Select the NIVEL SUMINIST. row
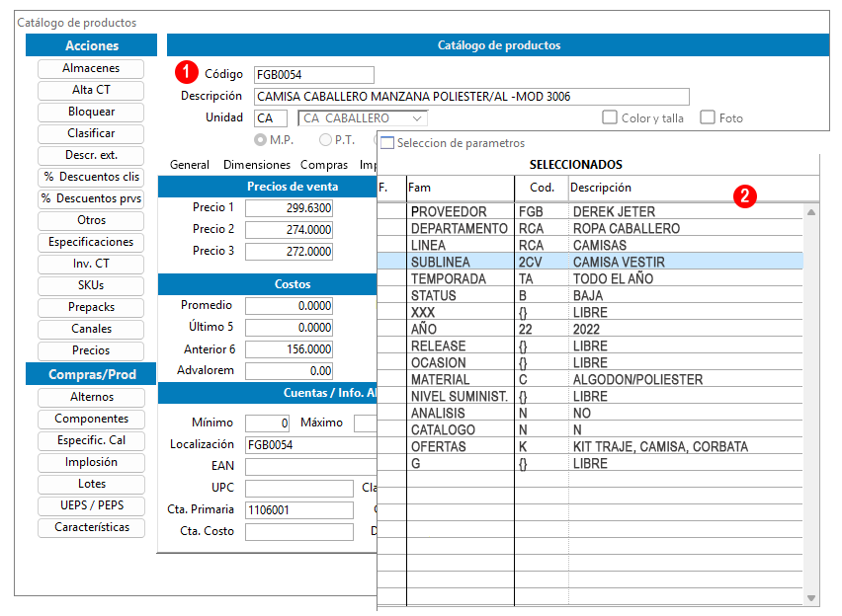Viewport: 842px width, 616px height. [x=590, y=397]
